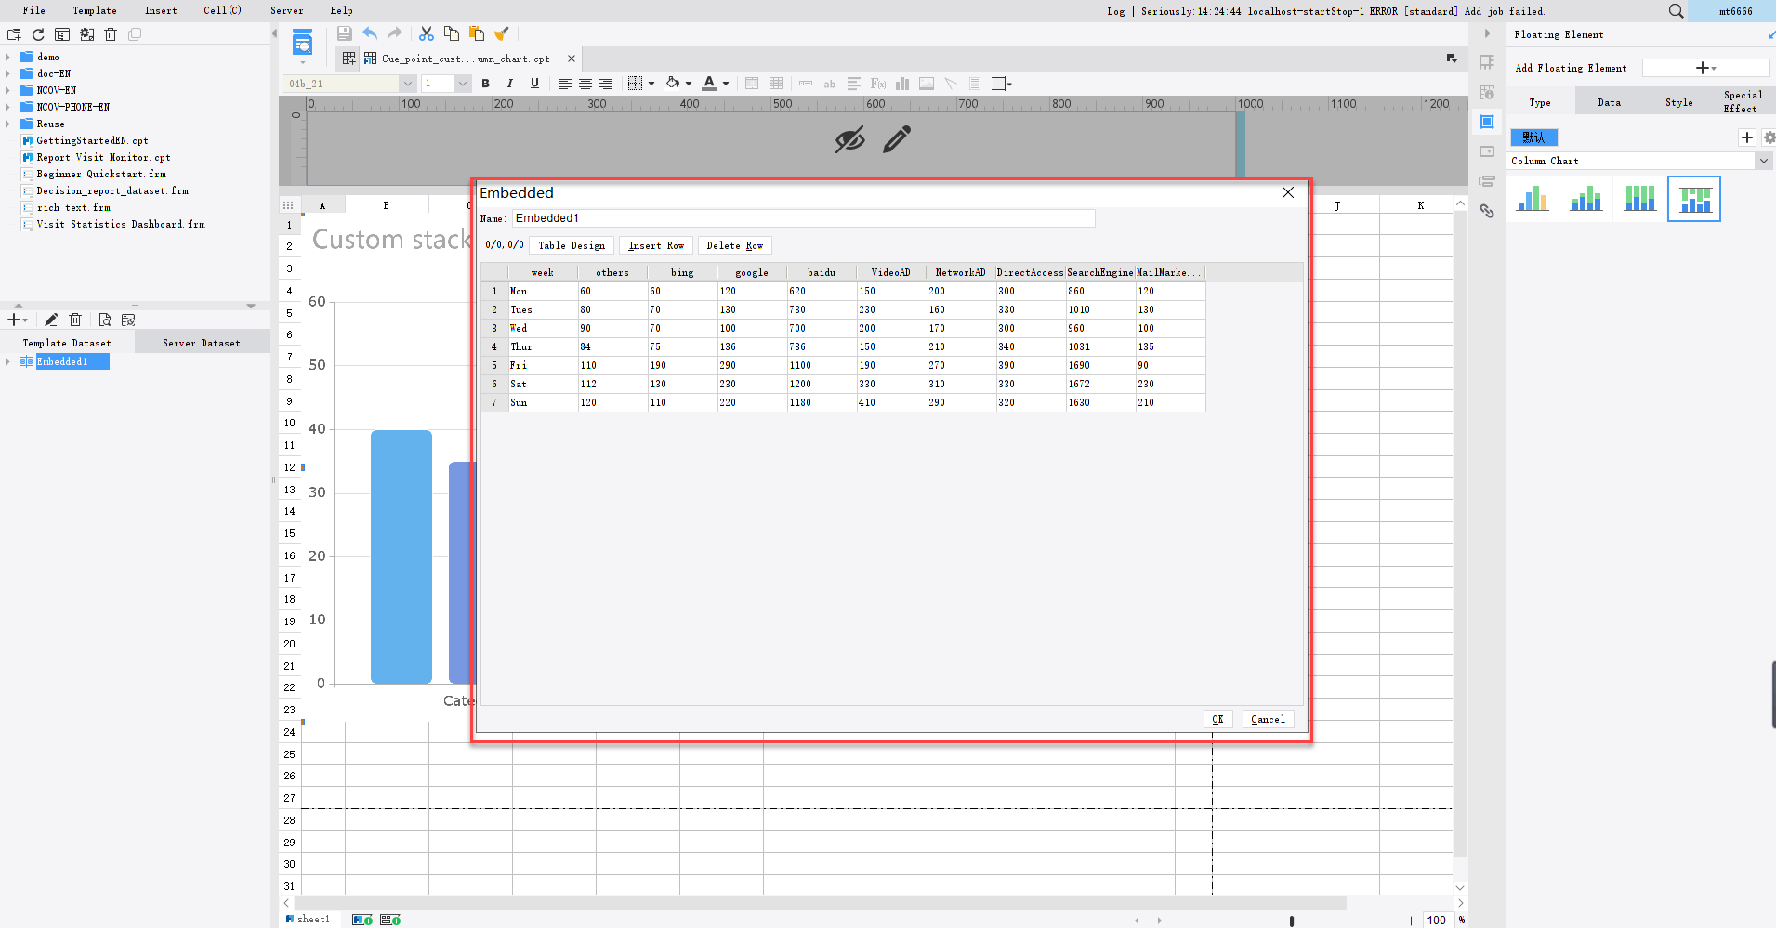Switch to the Server Dataset tab
Screen dimensions: 1776x928
point(202,343)
